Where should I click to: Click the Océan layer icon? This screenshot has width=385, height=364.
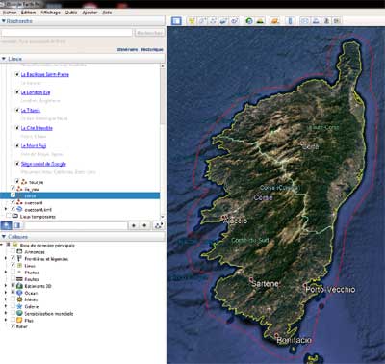(x=19, y=293)
